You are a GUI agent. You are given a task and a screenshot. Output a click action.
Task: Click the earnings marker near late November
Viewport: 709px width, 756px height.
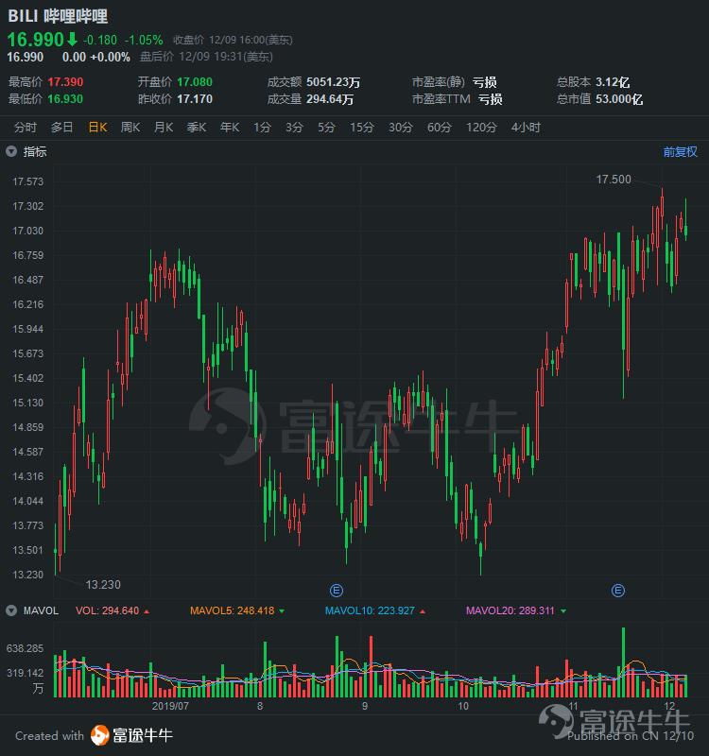click(x=618, y=591)
